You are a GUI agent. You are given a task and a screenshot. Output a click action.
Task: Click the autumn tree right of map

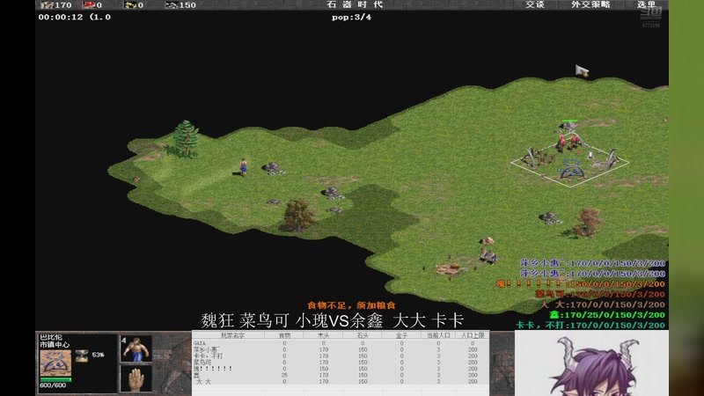tap(587, 223)
